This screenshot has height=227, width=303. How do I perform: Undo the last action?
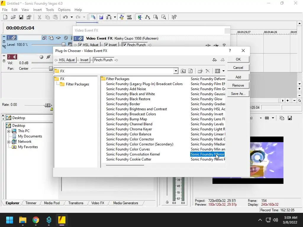65,17
